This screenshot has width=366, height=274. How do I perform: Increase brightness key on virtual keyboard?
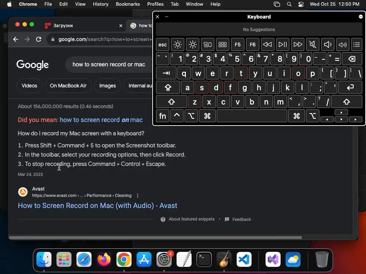click(x=193, y=45)
